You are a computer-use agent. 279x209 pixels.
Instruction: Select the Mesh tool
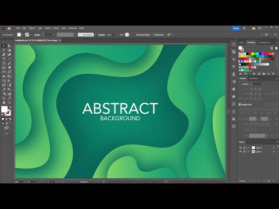[4, 85]
